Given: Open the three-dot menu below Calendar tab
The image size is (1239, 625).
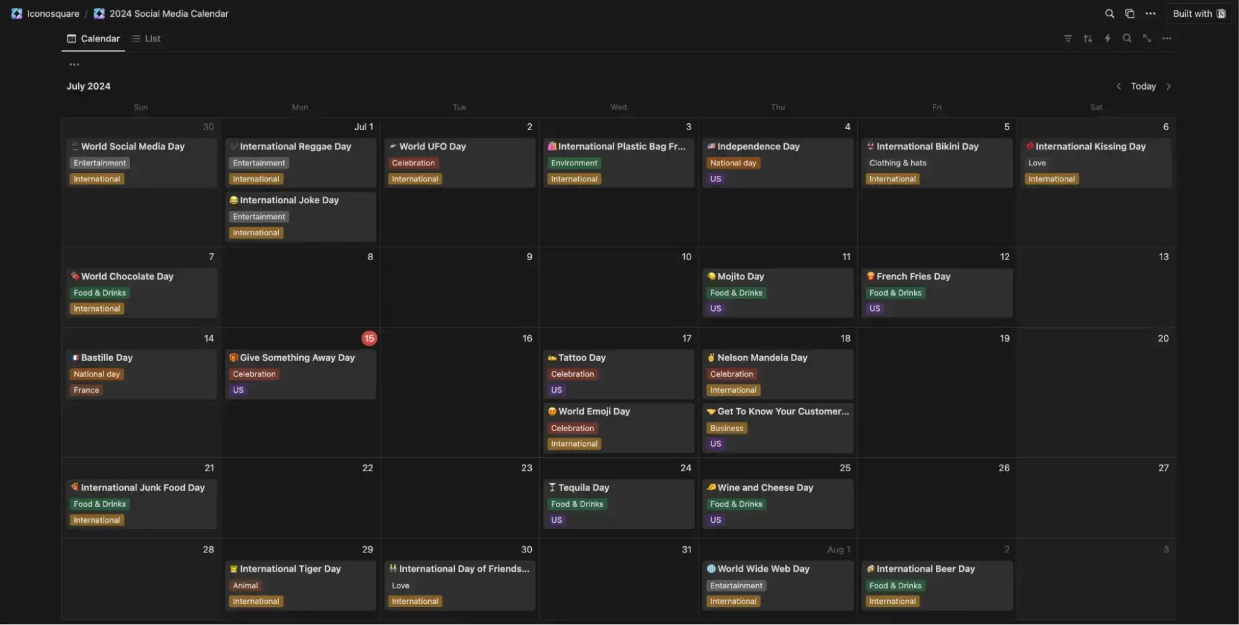Looking at the screenshot, I should 74,64.
